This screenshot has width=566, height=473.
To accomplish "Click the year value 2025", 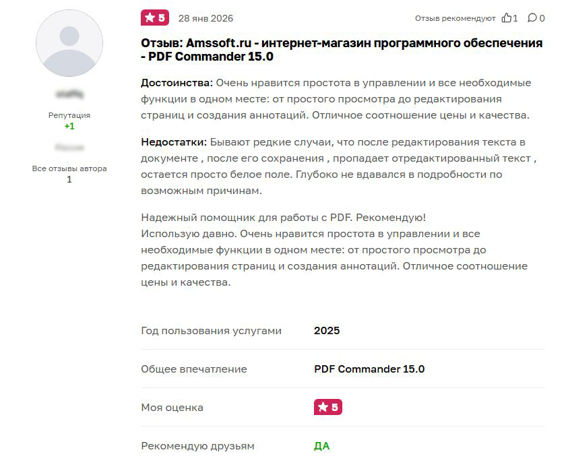I will pos(327,331).
